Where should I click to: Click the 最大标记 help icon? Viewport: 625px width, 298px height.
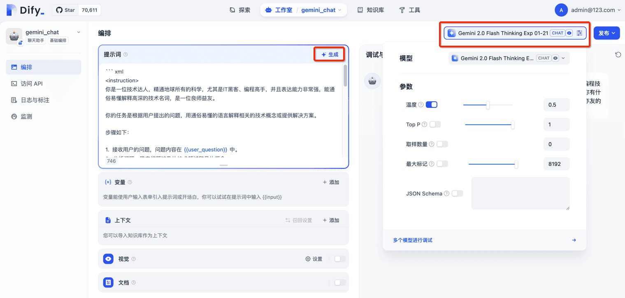pyautogui.click(x=431, y=164)
